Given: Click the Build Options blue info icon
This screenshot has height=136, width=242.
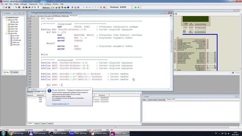Looking at the screenshot, I should click(x=68, y=7).
